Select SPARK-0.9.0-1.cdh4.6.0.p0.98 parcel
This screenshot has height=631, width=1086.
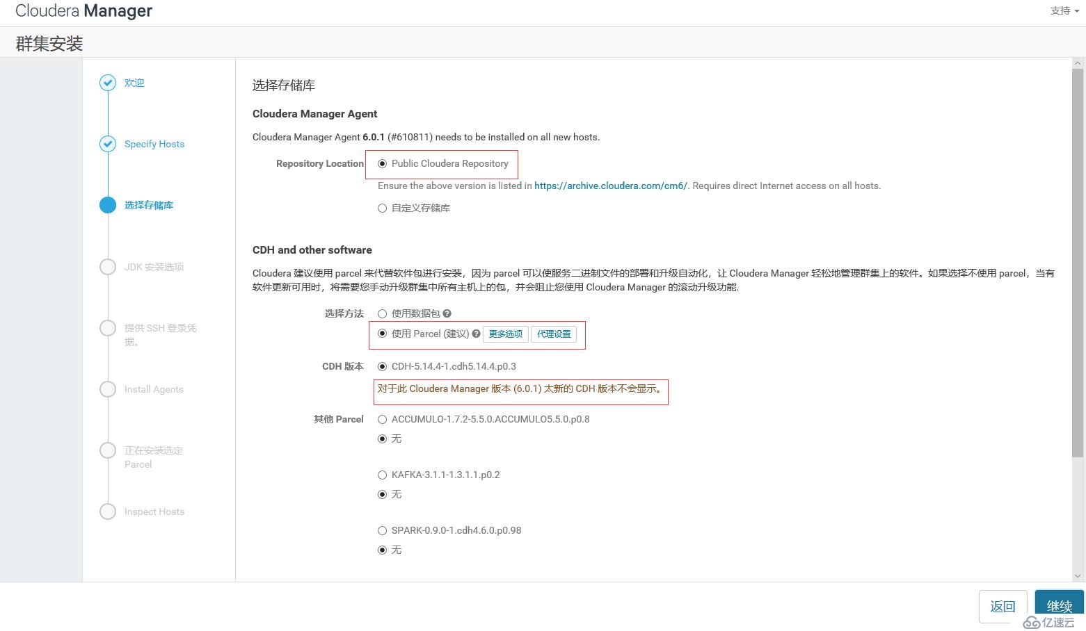pyautogui.click(x=382, y=530)
